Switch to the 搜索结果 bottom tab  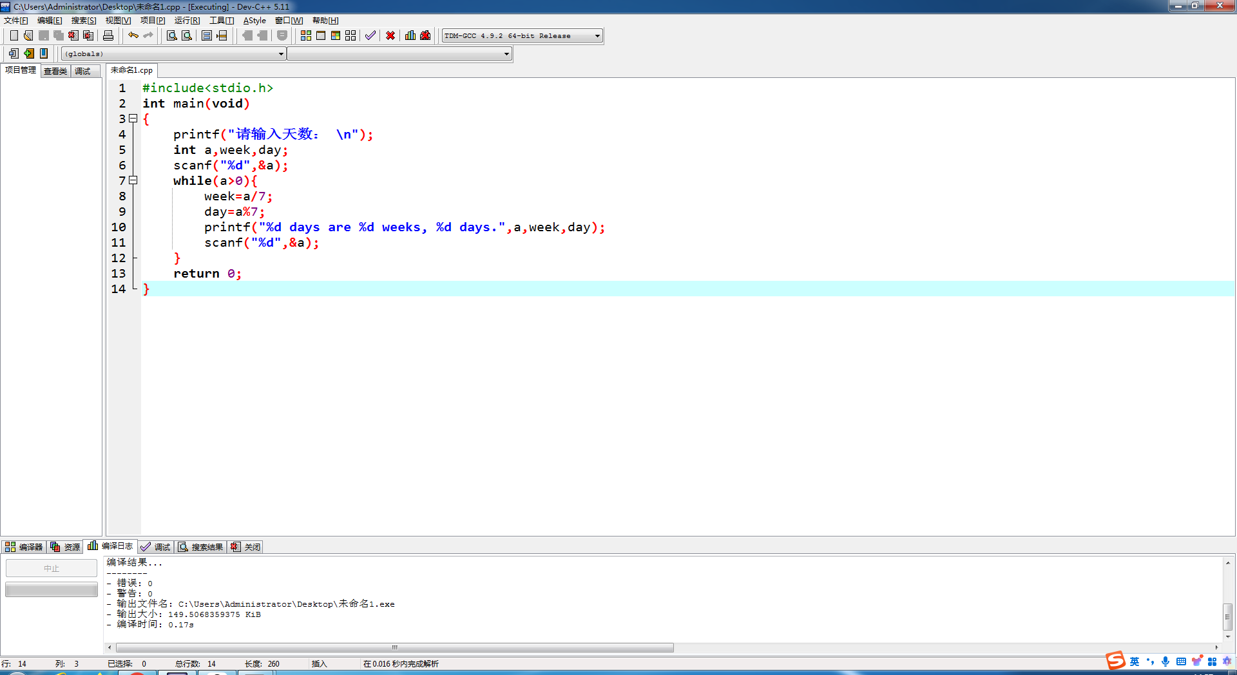[x=201, y=547]
